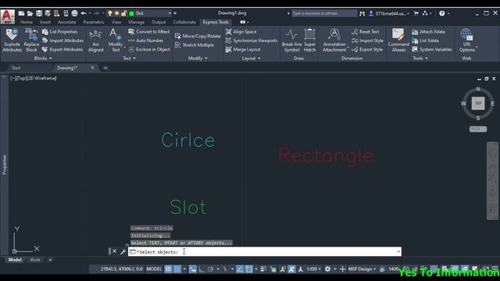
Task: Select the Modify Text tool
Action: click(115, 40)
